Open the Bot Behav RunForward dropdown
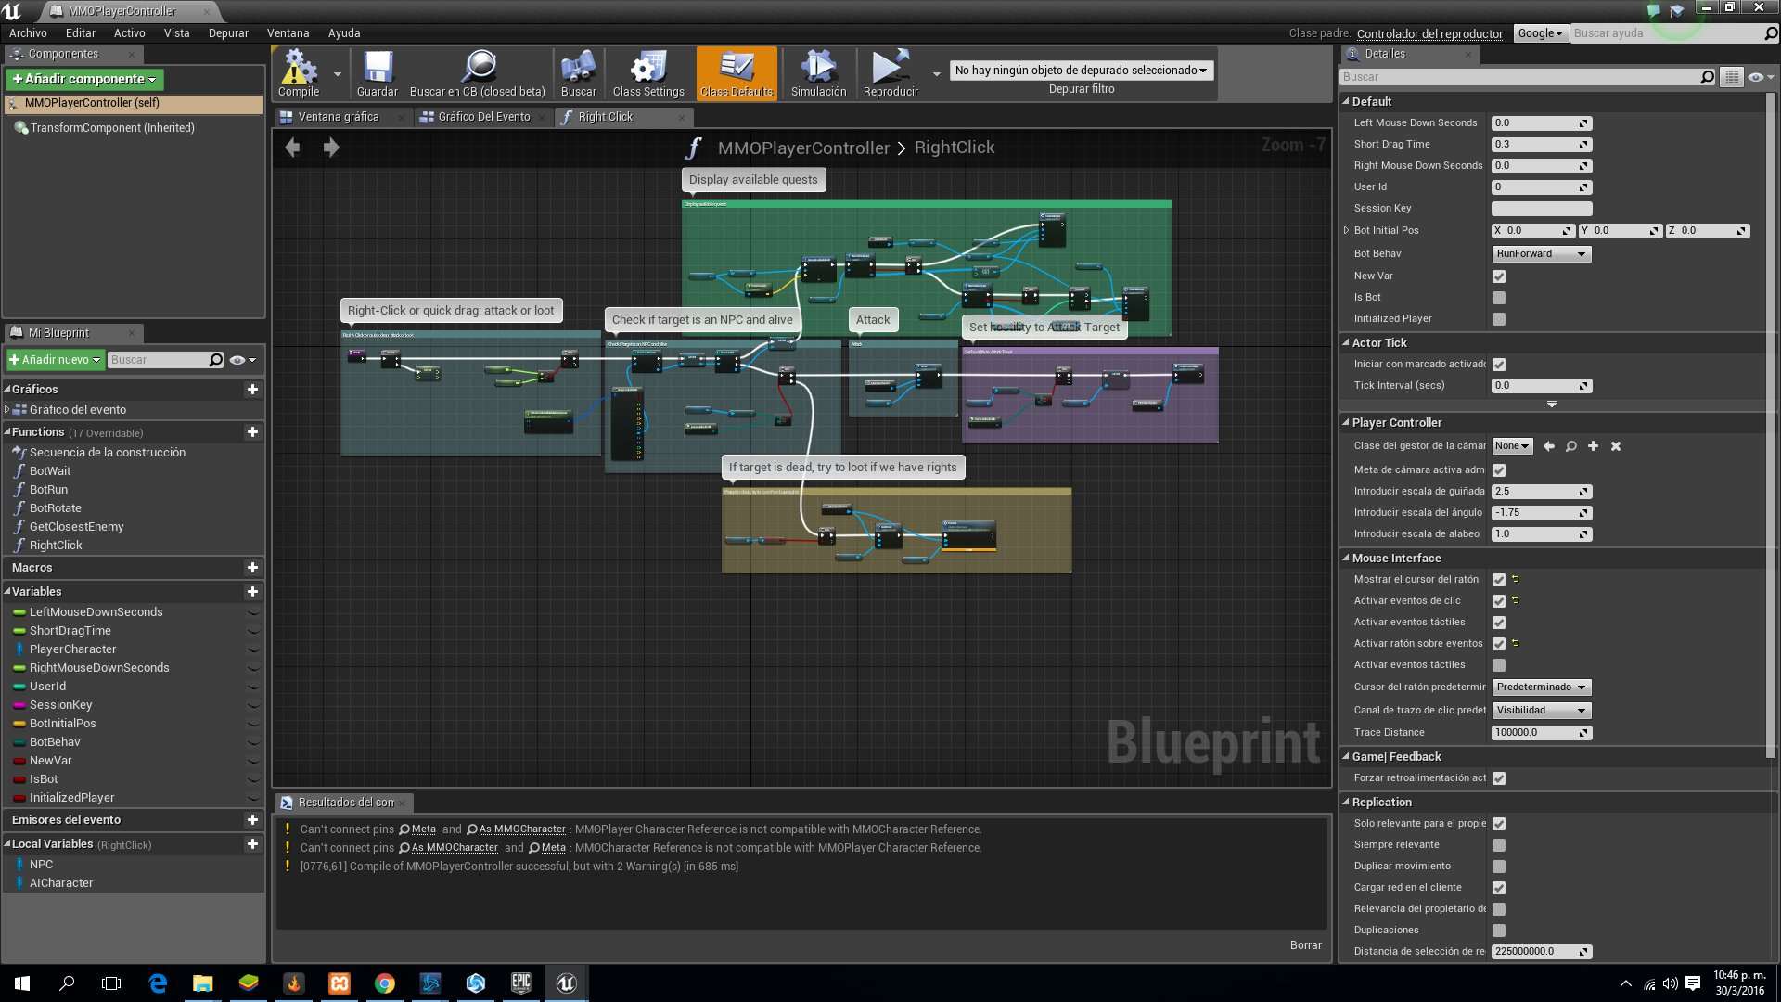 click(1541, 254)
